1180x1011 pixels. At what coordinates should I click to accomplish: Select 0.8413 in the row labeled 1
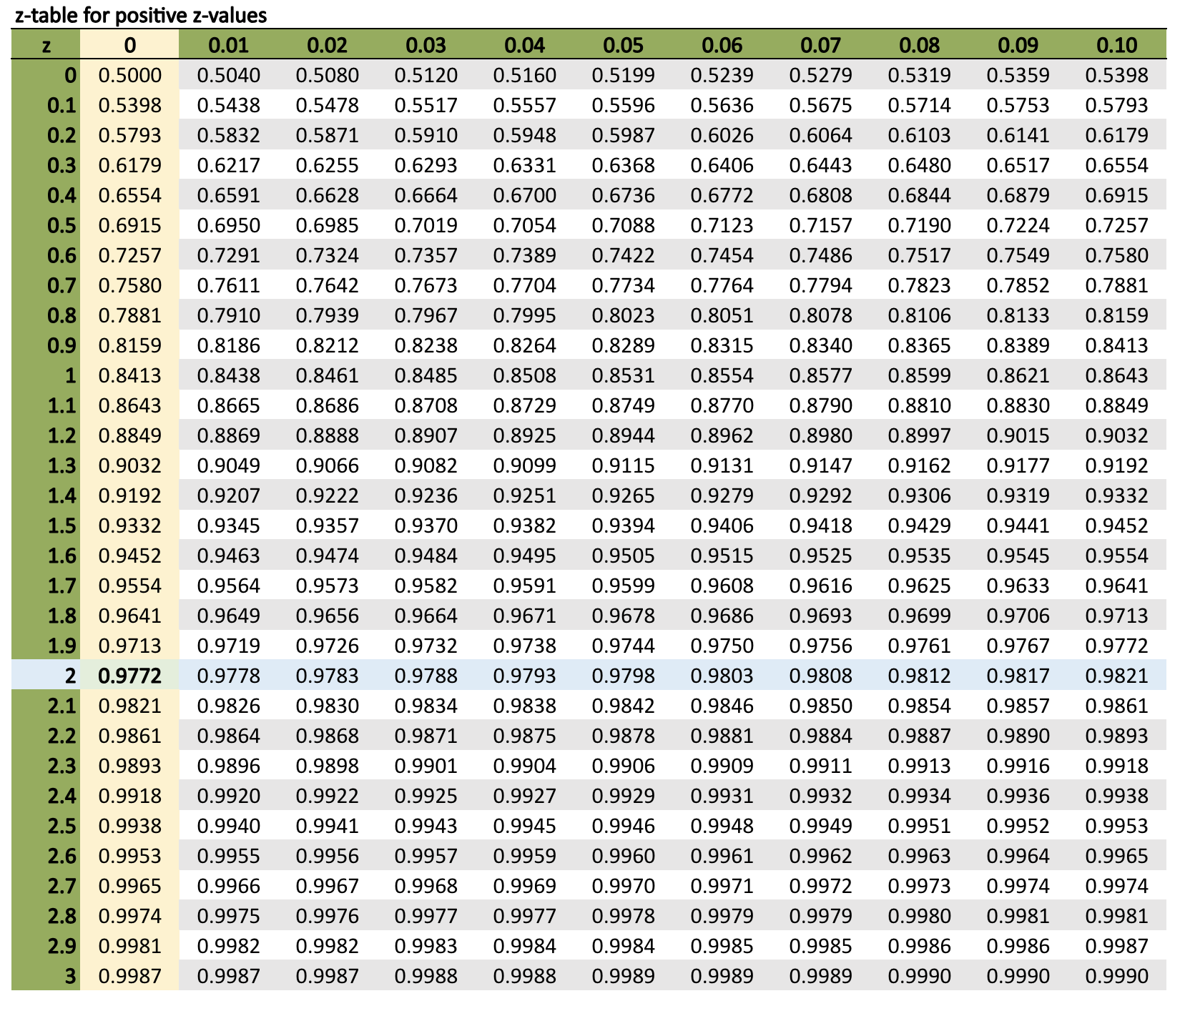[129, 375]
